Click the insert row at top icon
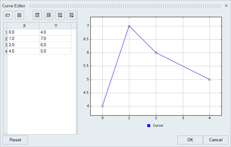Image resolution: width=231 pixels, height=147 pixels. [x=37, y=15]
